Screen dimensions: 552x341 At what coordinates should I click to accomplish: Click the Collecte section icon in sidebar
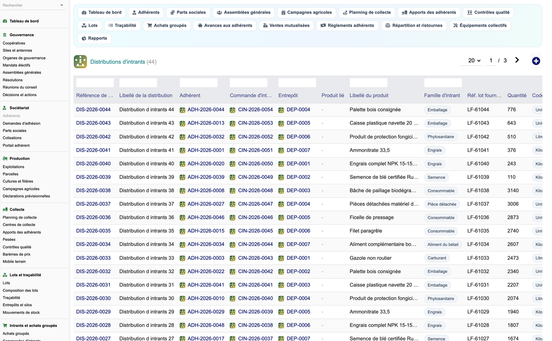5,209
